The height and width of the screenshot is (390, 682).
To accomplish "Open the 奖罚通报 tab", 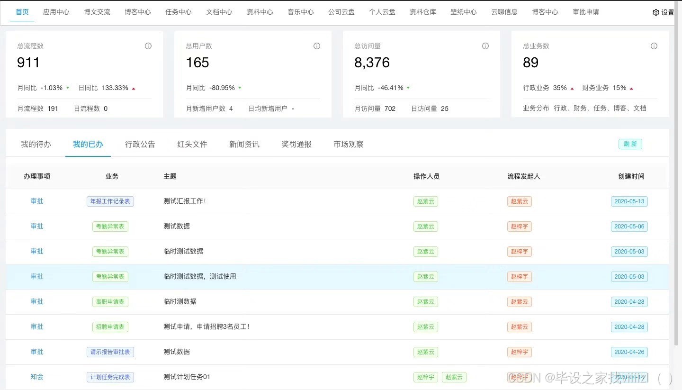I will coord(296,144).
